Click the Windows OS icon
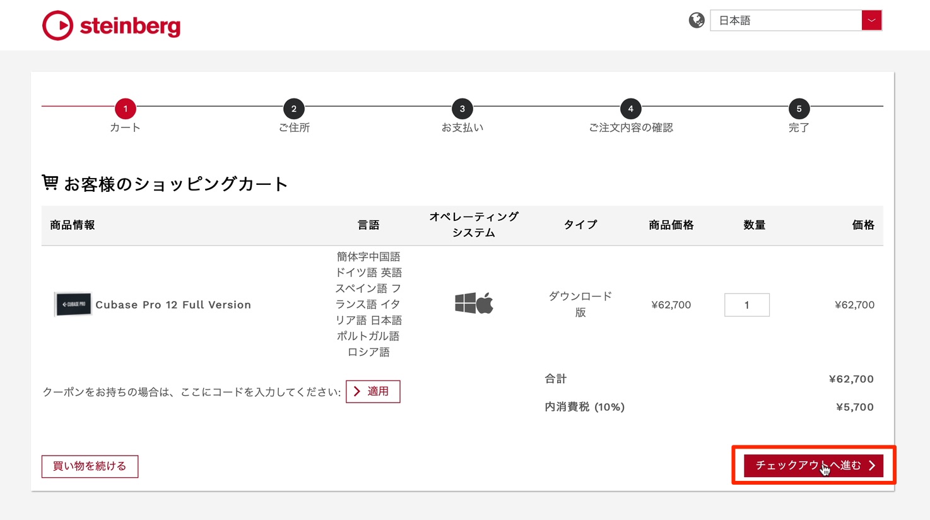 (466, 303)
